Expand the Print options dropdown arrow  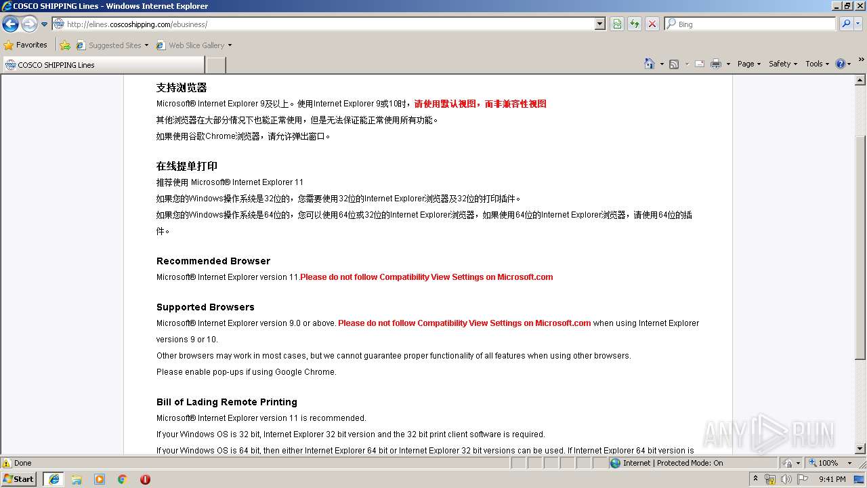pyautogui.click(x=728, y=64)
